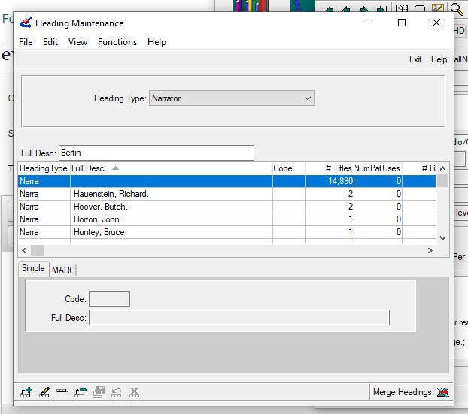468x414 pixels.
Task: Click the add new heading icon
Action: [26, 392]
